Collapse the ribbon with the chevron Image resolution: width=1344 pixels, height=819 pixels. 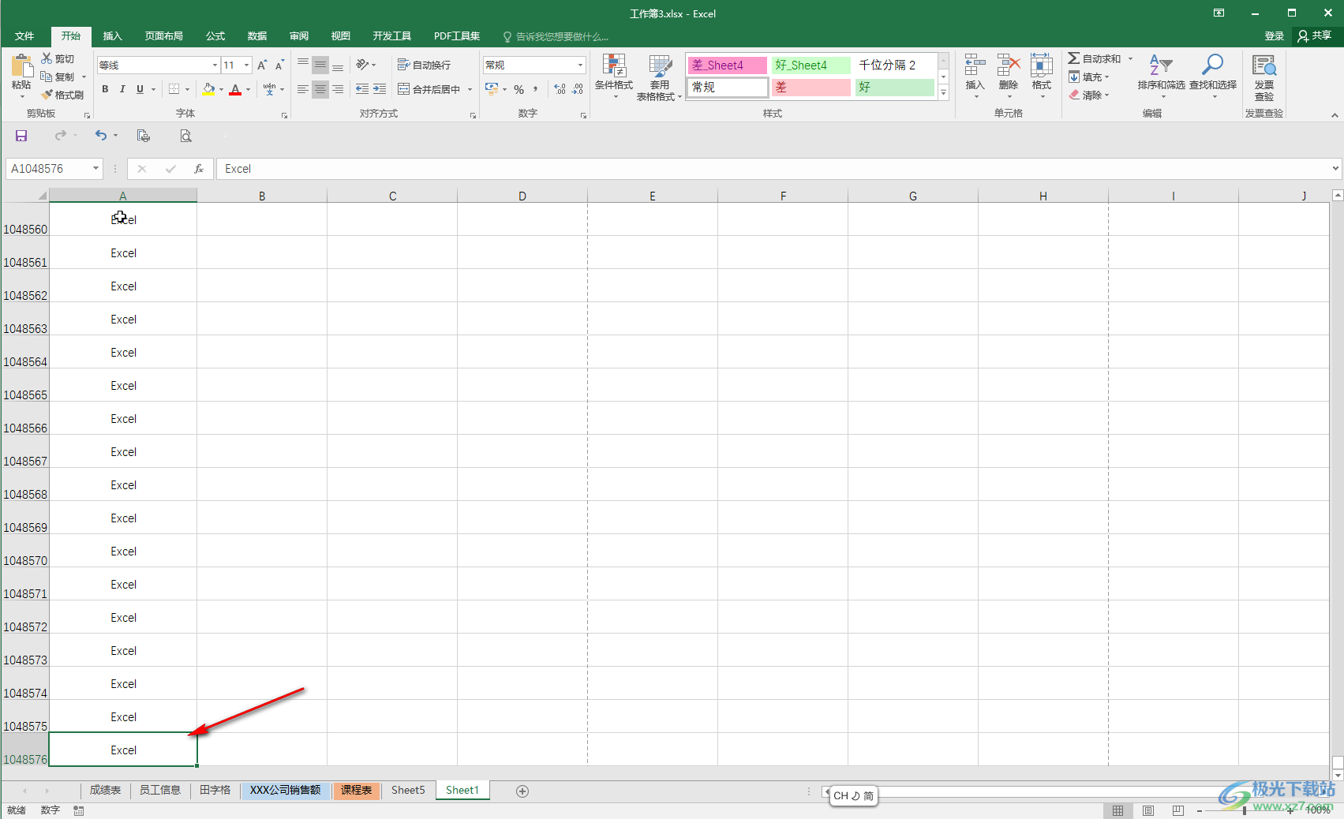[x=1335, y=115]
